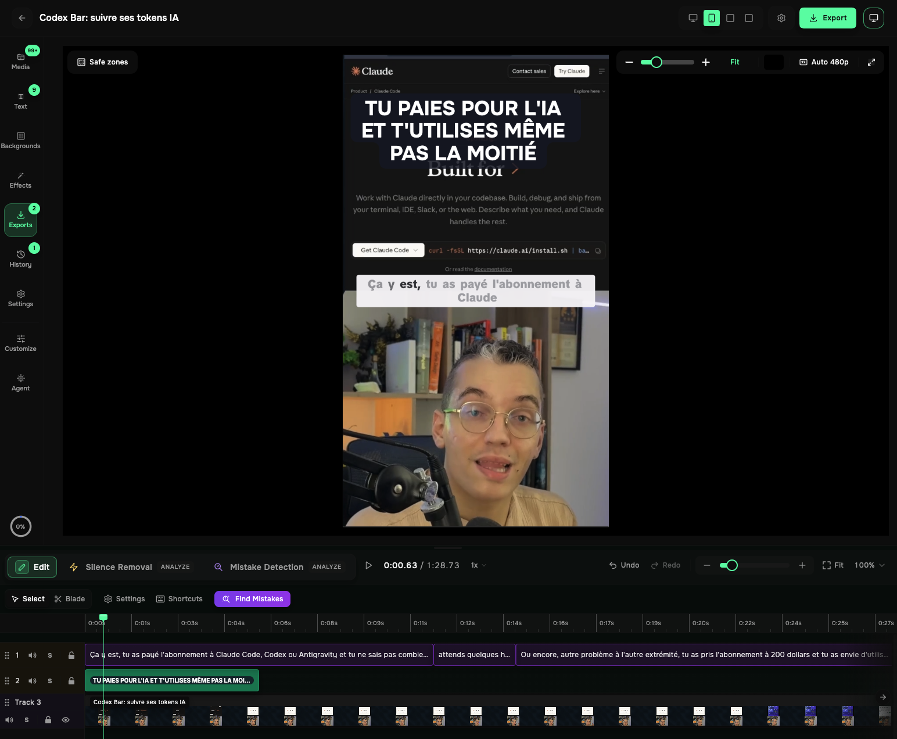Select the Blade tool
This screenshot has height=739, width=897.
(70, 599)
